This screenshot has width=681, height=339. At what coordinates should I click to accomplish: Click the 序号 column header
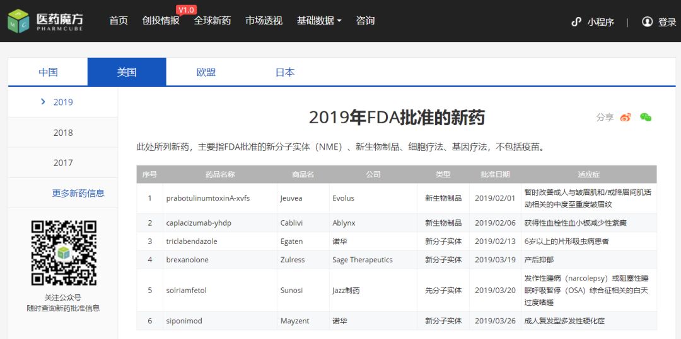click(149, 174)
